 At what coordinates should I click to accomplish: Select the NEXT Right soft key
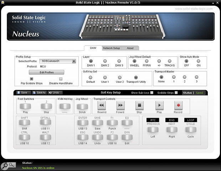click(x=172, y=130)
